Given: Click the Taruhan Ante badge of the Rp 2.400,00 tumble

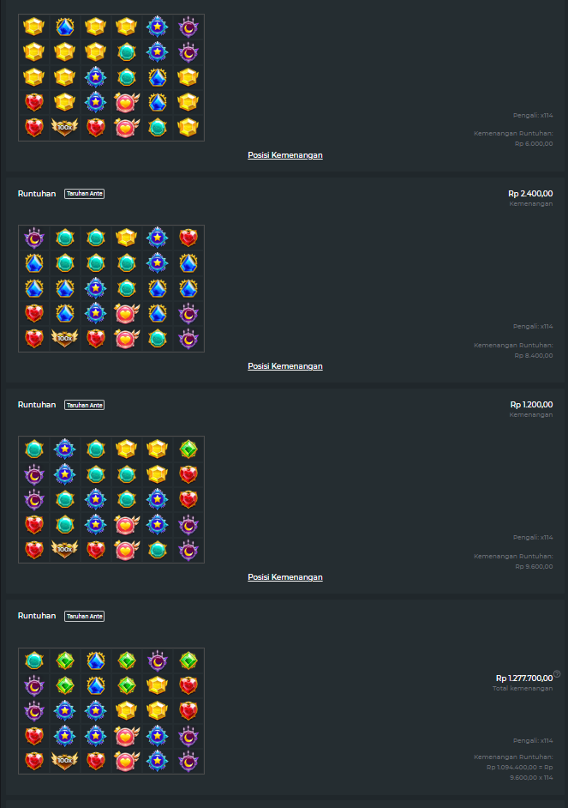Looking at the screenshot, I should click(84, 194).
